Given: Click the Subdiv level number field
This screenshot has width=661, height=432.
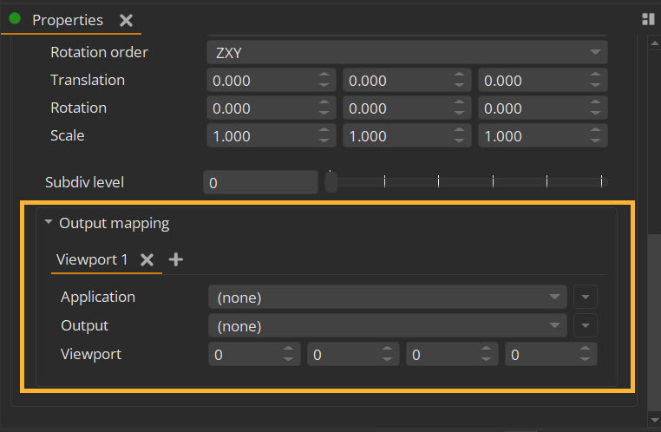Looking at the screenshot, I should pos(260,182).
